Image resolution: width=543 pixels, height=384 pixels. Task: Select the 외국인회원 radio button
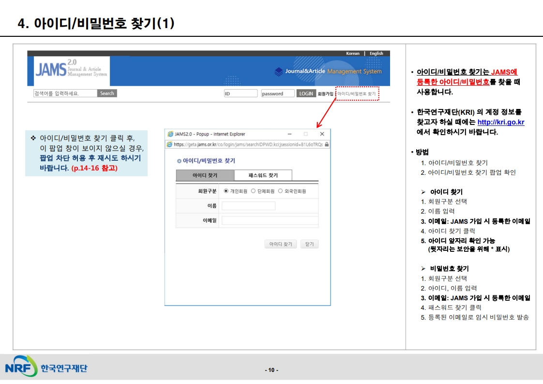[280, 191]
